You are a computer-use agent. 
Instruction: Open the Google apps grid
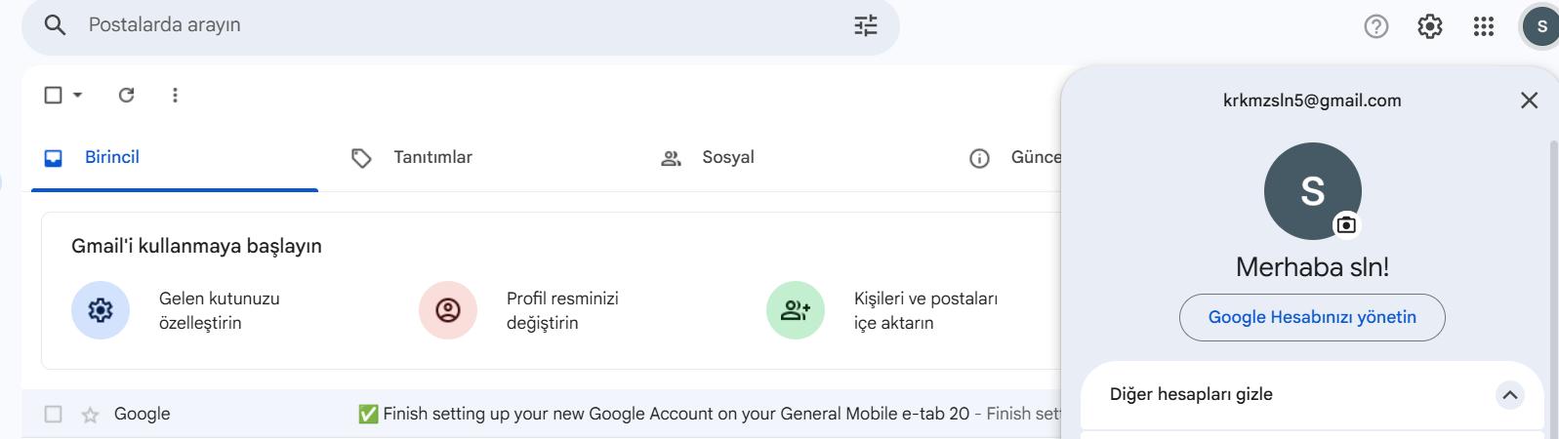(1484, 26)
